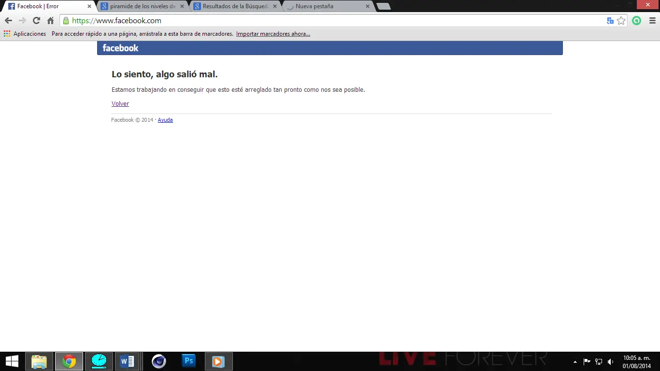Click Importar marcadores ahora link
The width and height of the screenshot is (660, 371).
(x=273, y=34)
